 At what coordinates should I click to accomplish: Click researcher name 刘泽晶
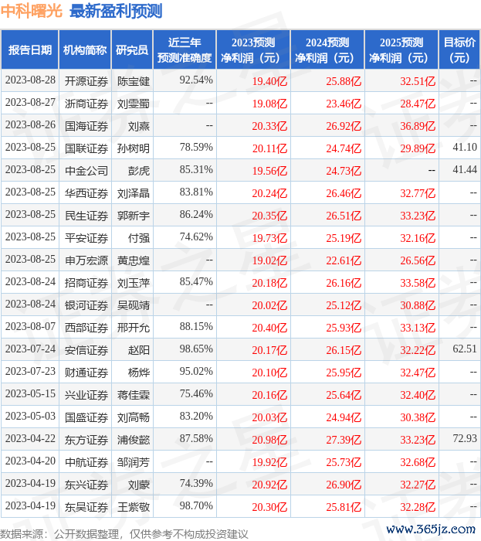134,193
